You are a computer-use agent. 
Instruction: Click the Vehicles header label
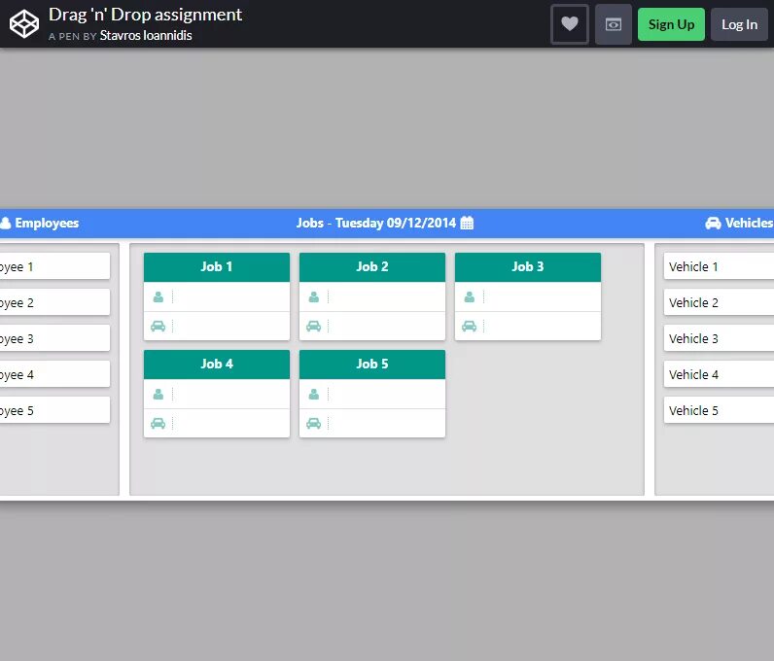[749, 224]
